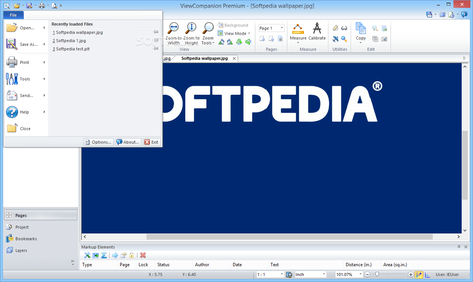
Task: Click the Zoom to Width tool
Action: click(174, 33)
